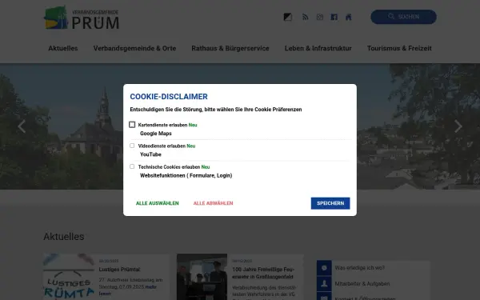Enable Kartendienste erlauben checkbox

(x=132, y=125)
